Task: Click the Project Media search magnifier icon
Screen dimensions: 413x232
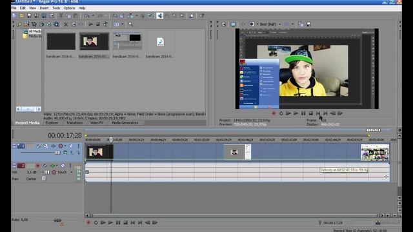Action: pyautogui.click(x=130, y=24)
